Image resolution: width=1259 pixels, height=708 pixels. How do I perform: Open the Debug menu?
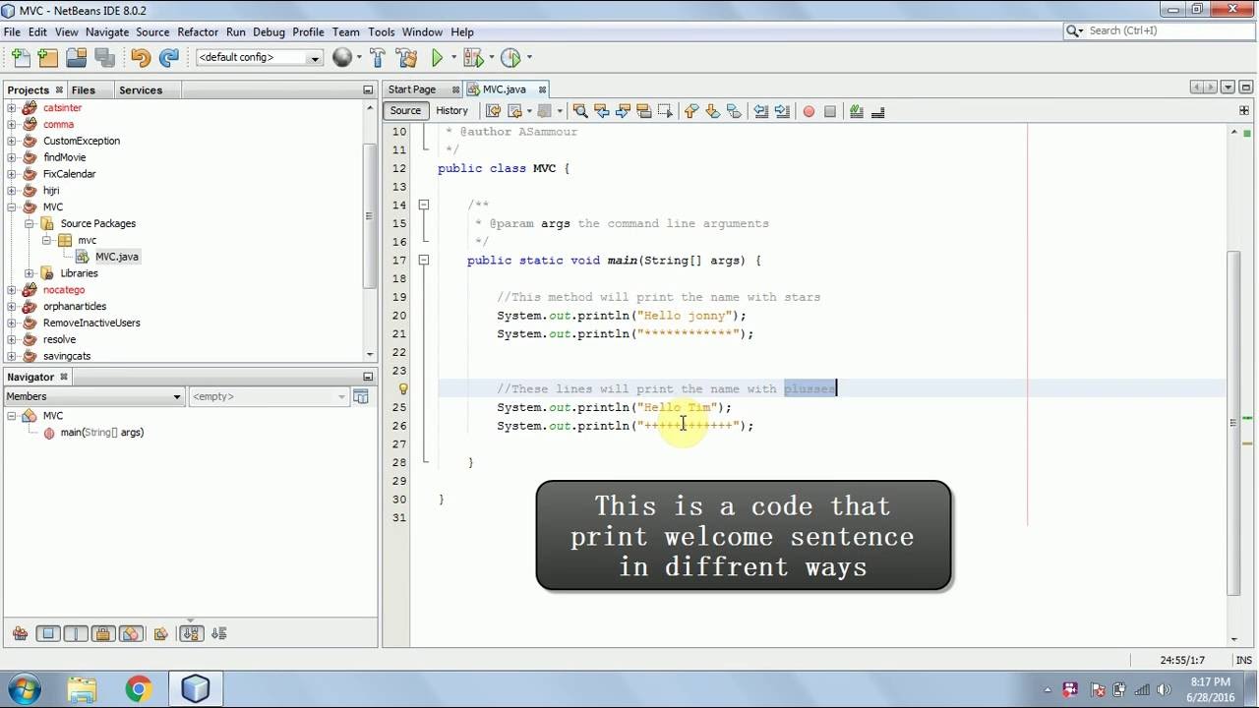click(x=269, y=32)
